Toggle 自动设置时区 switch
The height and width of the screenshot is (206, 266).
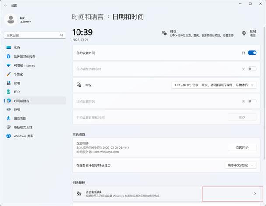coord(252,101)
